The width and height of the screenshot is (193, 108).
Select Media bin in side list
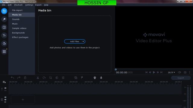[x=22, y=15]
